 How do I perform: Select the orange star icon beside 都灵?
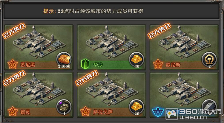(13, 111)
